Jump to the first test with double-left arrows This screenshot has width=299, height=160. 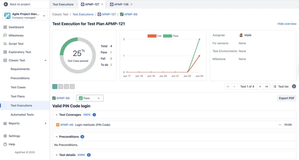(228, 87)
